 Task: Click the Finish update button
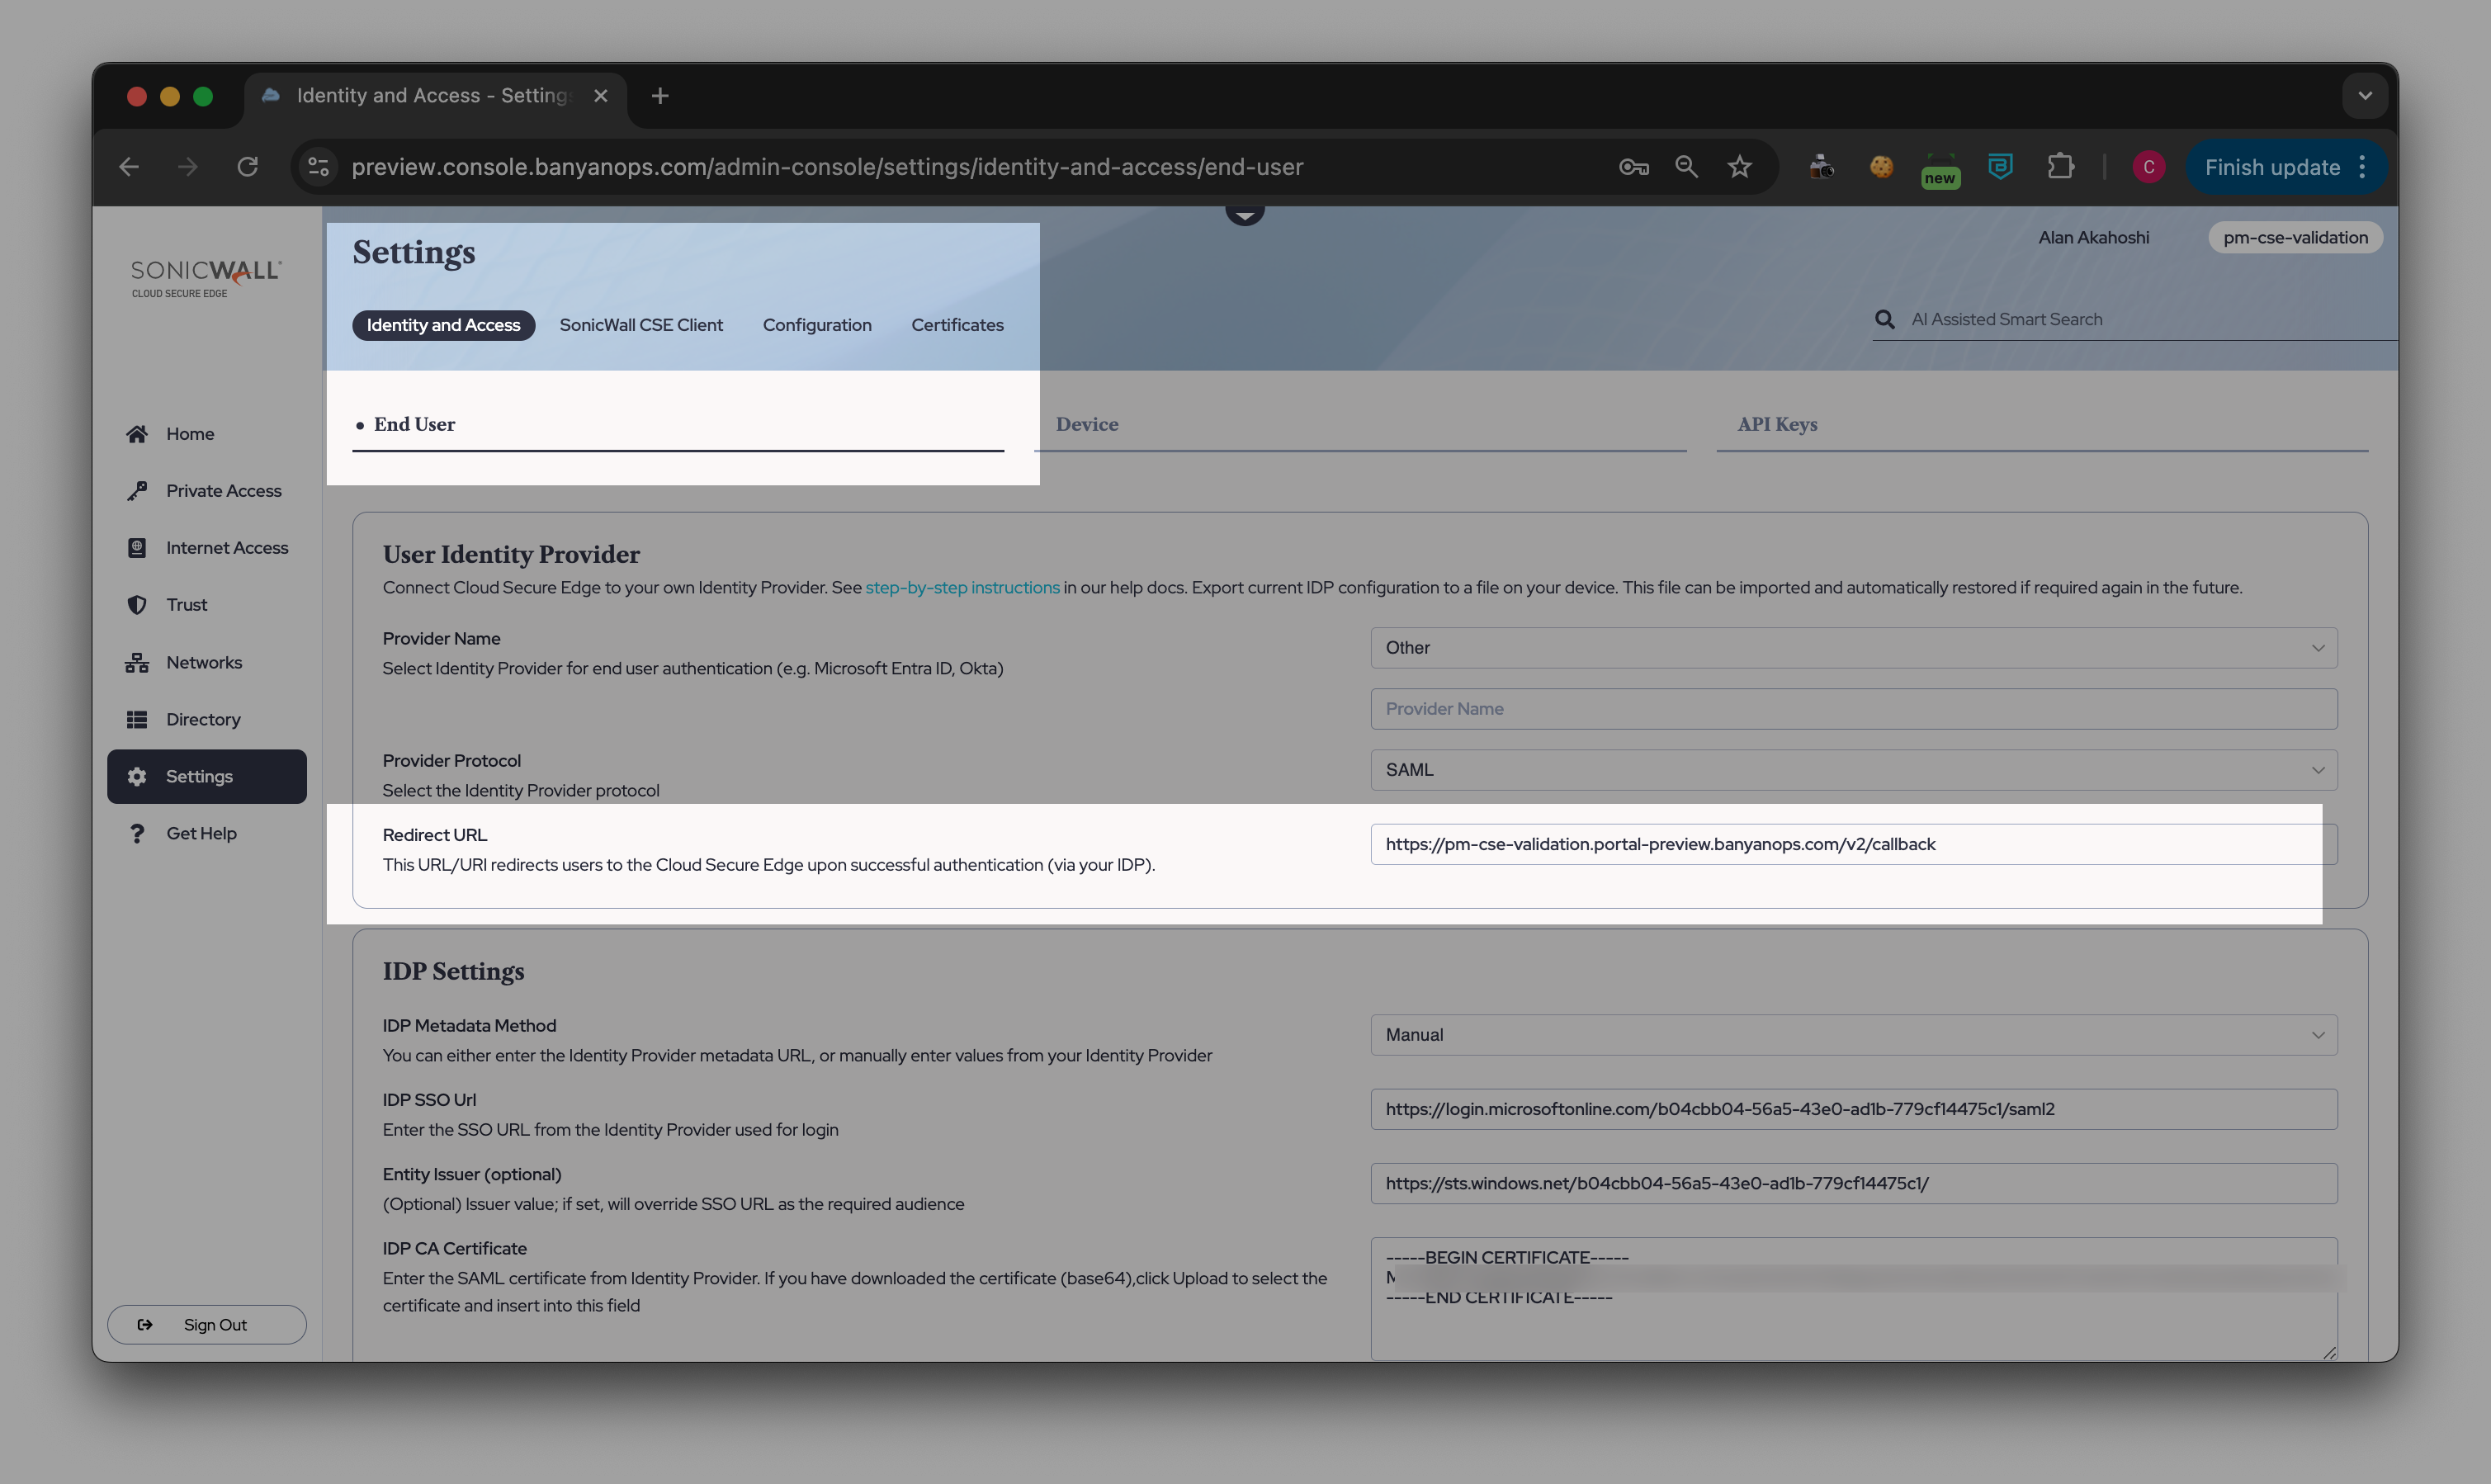(x=2271, y=167)
